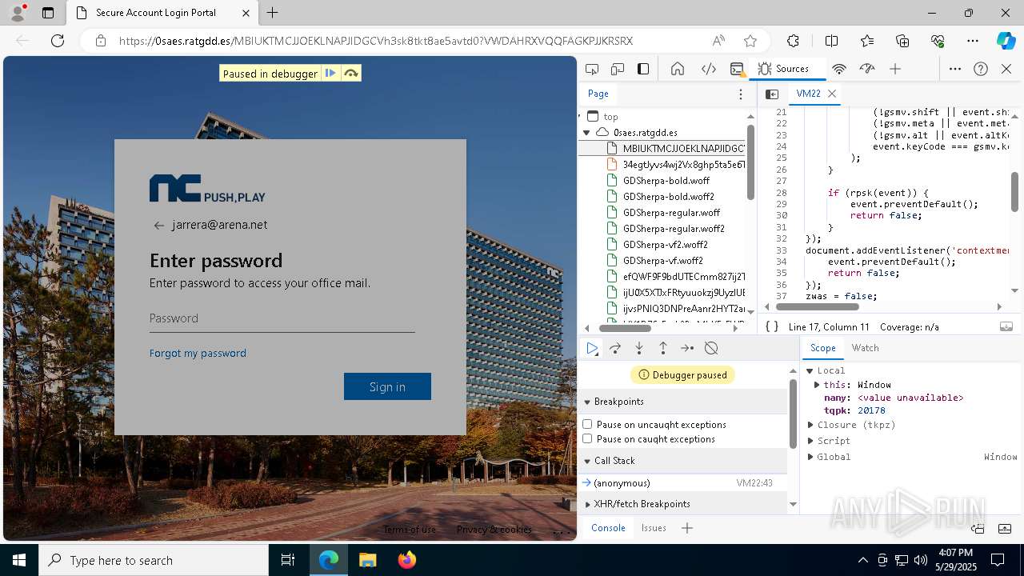Expand the 'this: Window' entry

click(817, 385)
